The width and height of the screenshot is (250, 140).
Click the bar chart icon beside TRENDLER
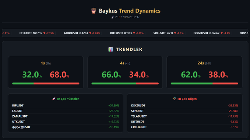110,49
